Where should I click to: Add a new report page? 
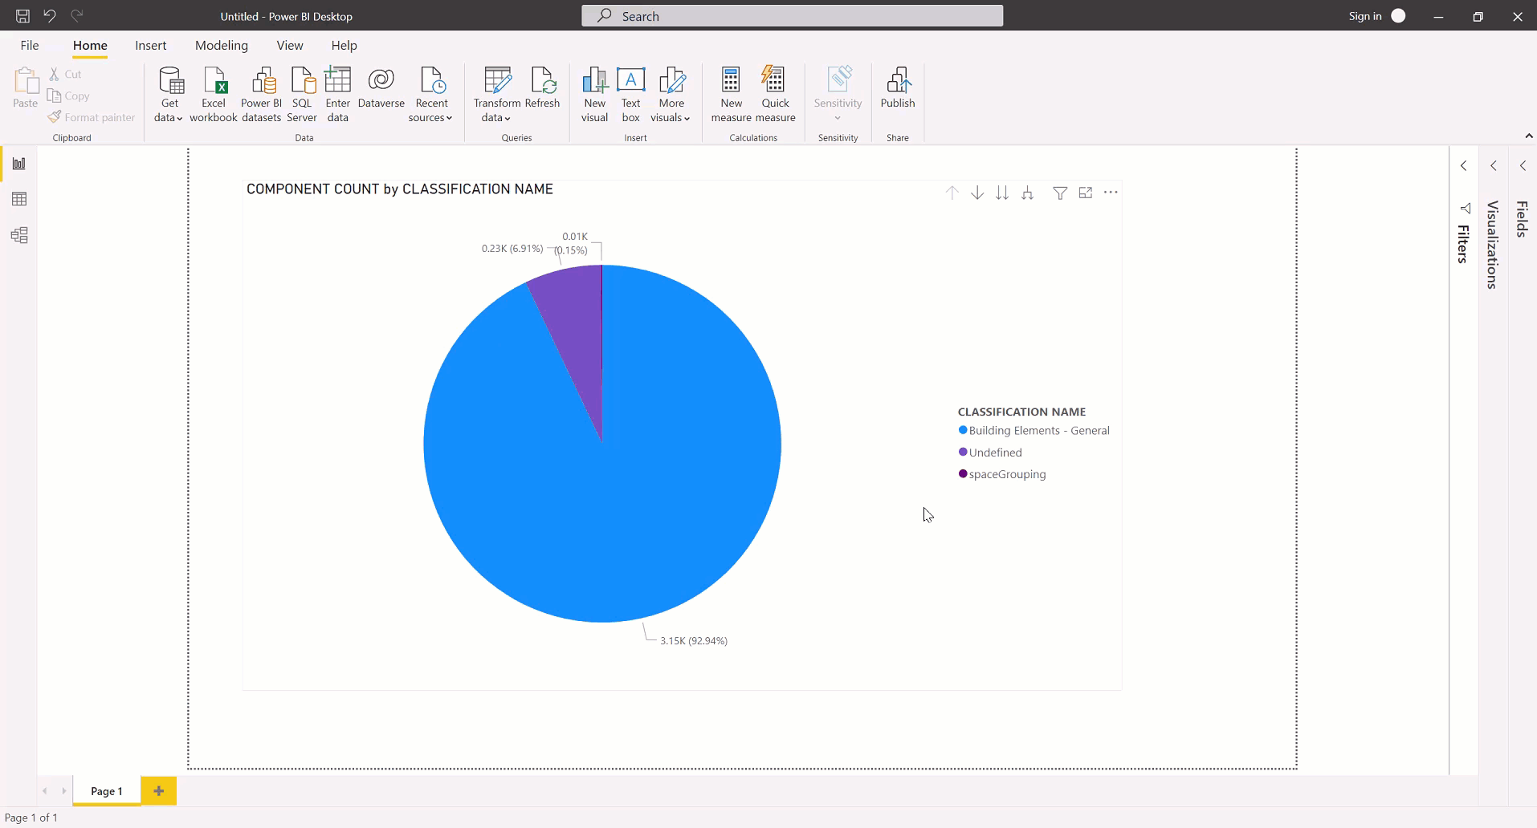[159, 791]
